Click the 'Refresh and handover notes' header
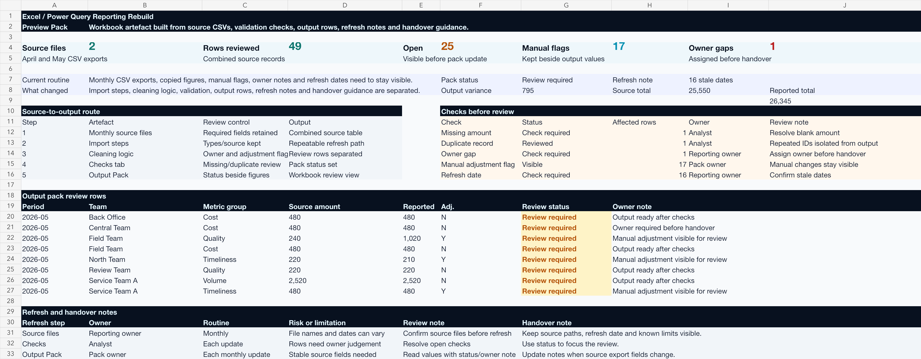 69,312
